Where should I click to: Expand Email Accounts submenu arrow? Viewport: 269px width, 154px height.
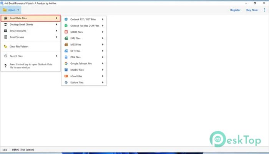(56, 31)
